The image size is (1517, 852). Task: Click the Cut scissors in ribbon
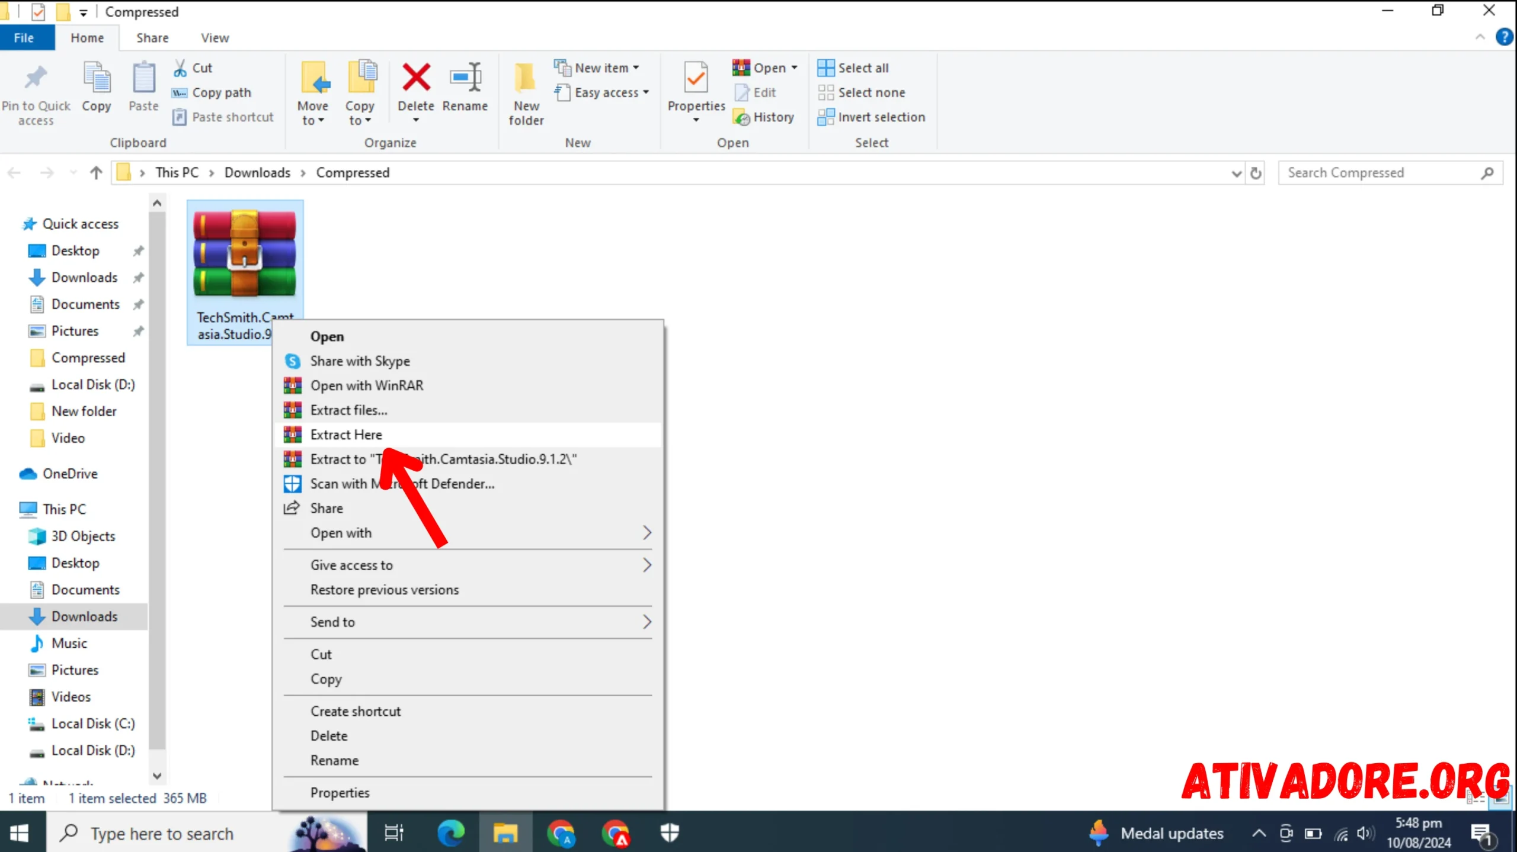[x=180, y=68]
